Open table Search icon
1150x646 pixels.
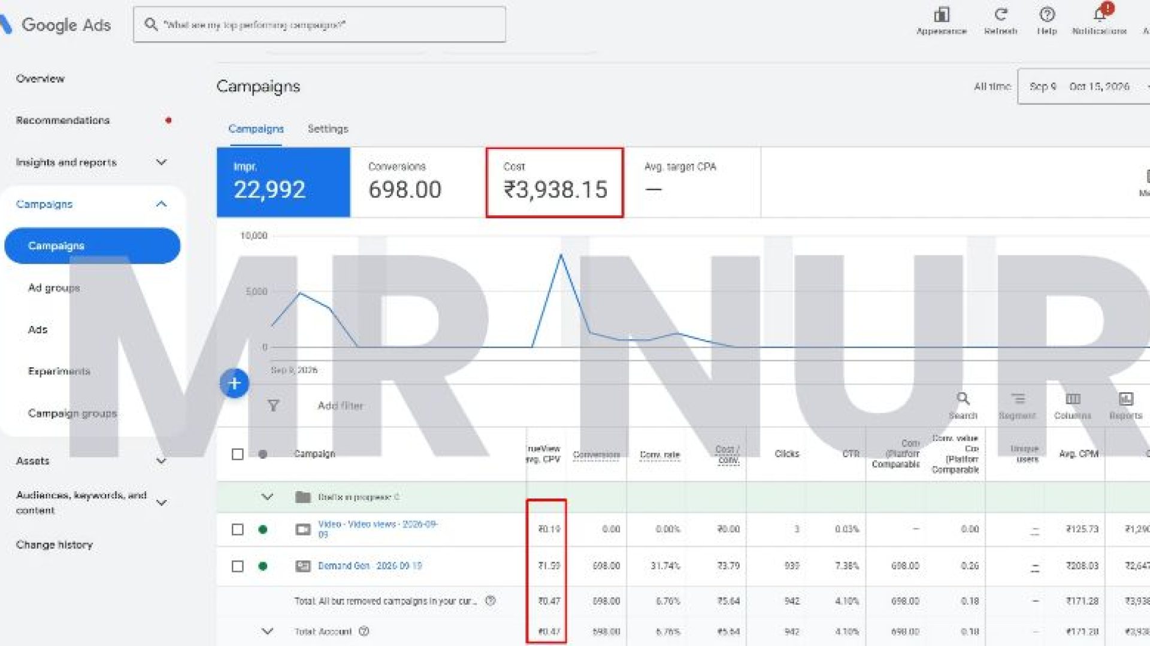963,399
